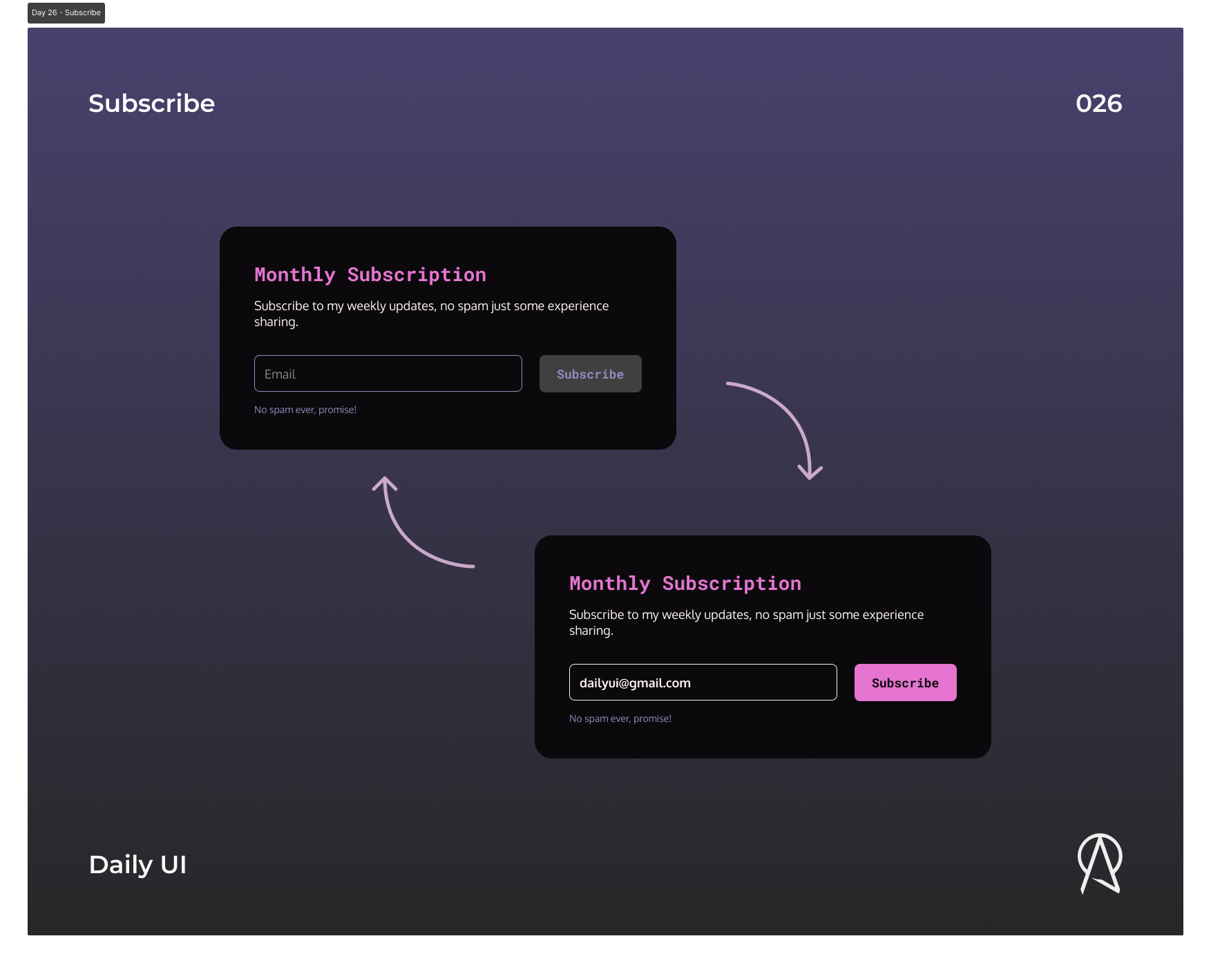1211x963 pixels.
Task: Click the 026 day number
Action: coord(1098,104)
